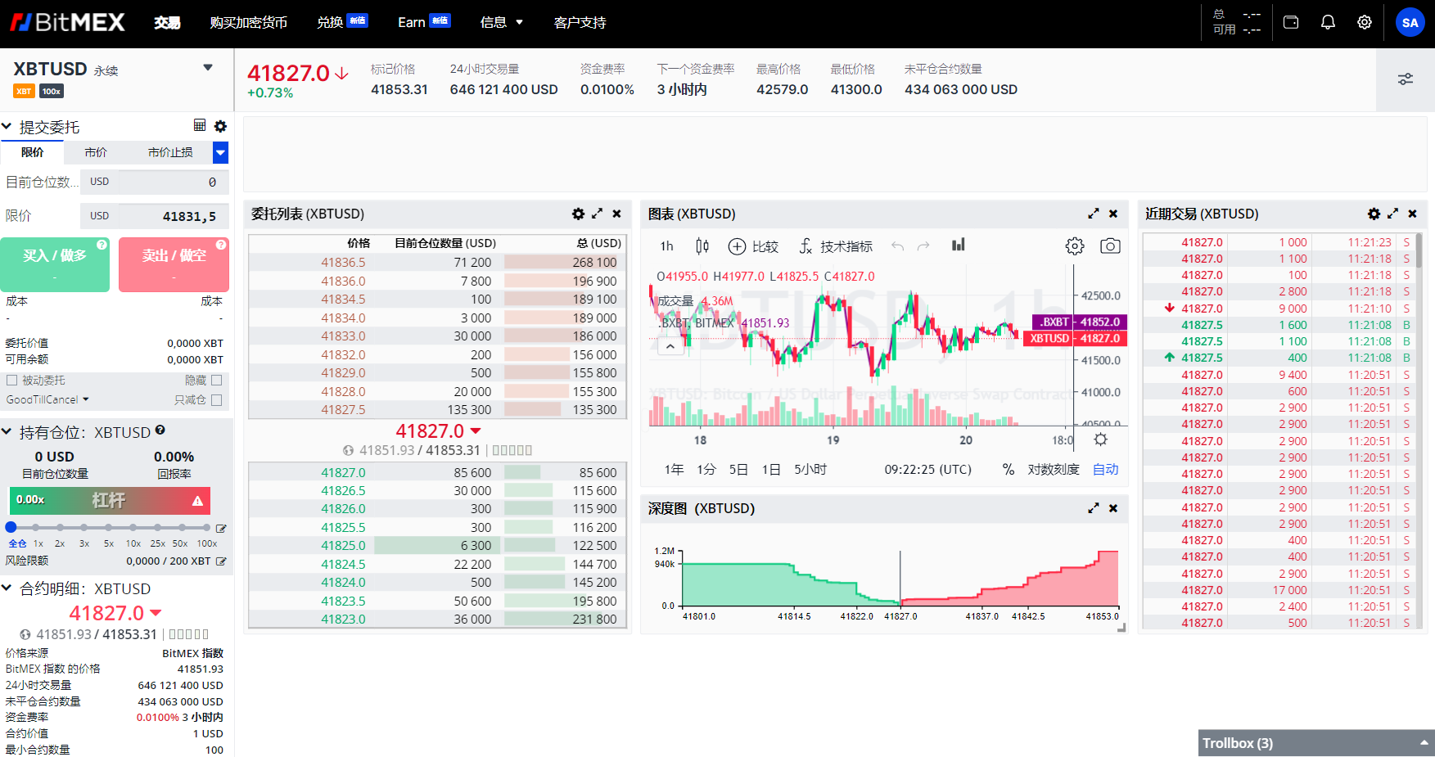Open 委托列表 panel settings gear
Image resolution: width=1435 pixels, height=757 pixels.
pos(579,214)
